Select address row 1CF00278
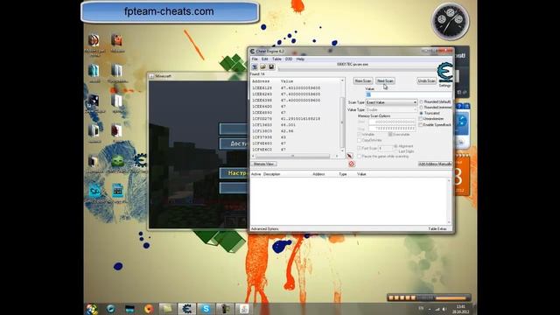560x315 pixels. tap(296, 119)
